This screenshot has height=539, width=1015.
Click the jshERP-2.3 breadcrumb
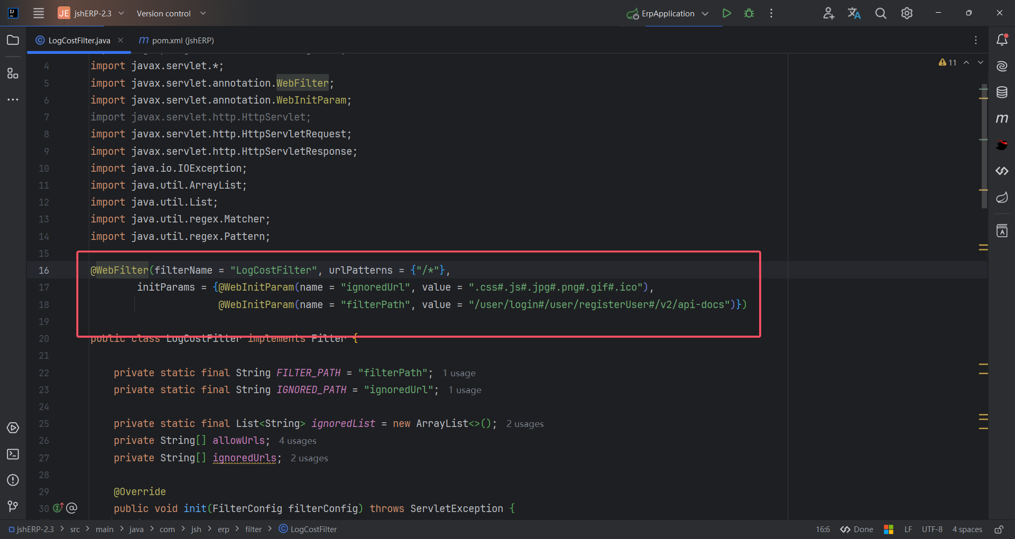click(31, 529)
